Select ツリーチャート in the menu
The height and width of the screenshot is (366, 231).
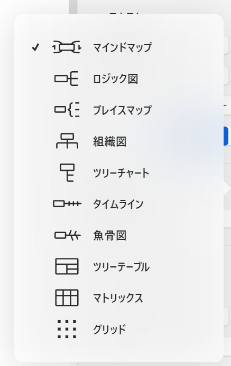[121, 173]
